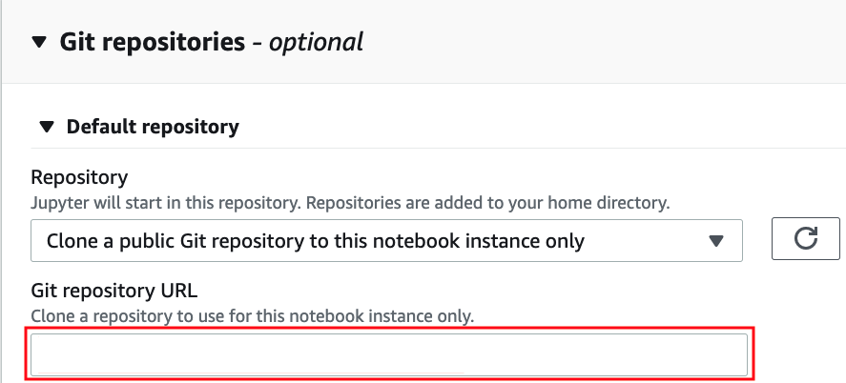Click the circular refresh icon beside Repository dropdown

point(806,239)
